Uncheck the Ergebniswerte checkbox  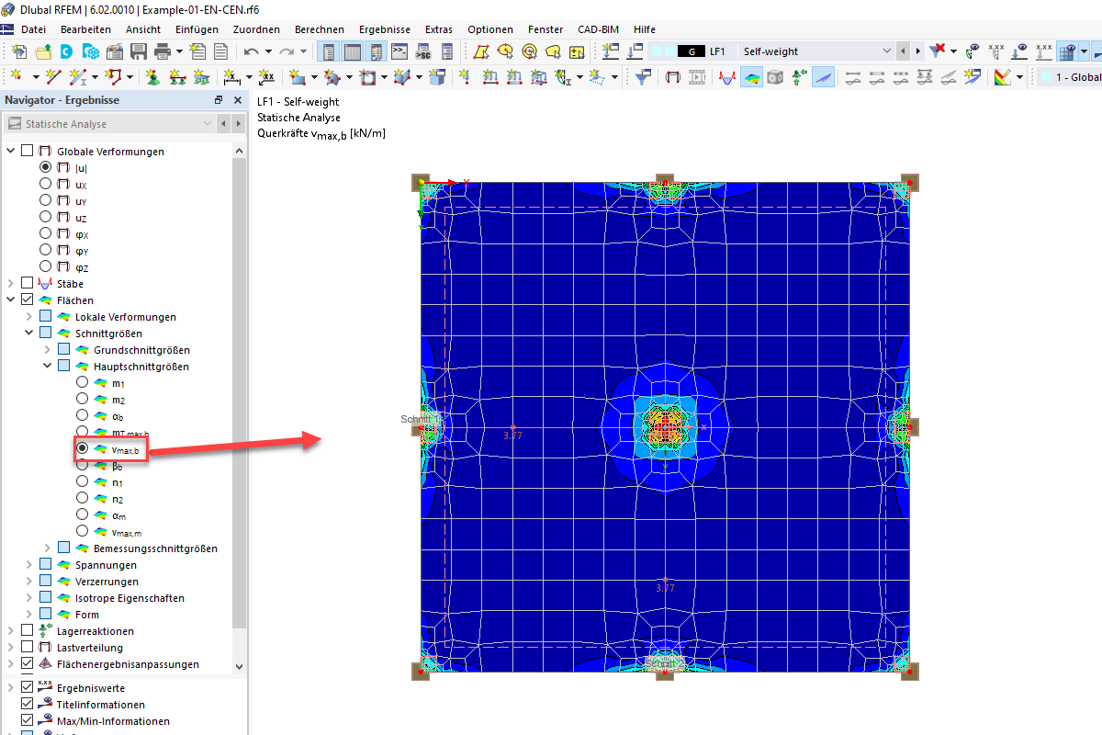click(x=28, y=688)
